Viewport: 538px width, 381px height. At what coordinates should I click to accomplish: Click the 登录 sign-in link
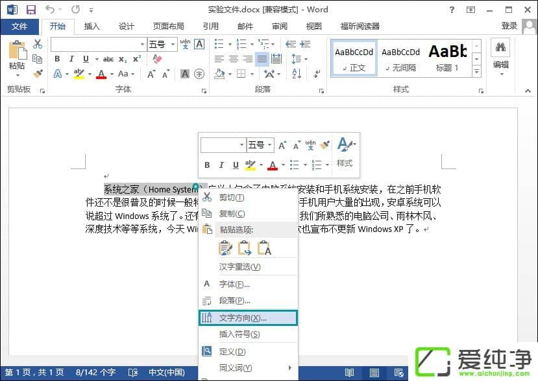509,26
